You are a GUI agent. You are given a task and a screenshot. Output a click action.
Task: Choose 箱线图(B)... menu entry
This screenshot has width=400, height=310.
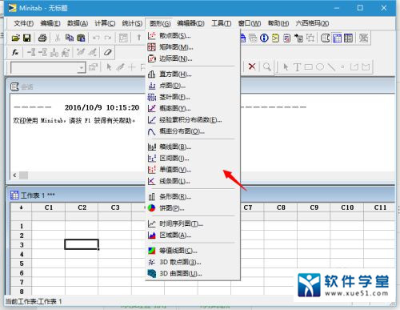click(193, 147)
